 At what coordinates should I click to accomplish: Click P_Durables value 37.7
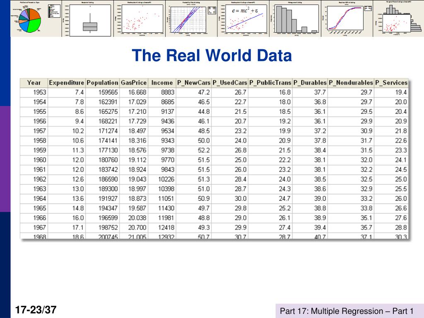coord(320,92)
